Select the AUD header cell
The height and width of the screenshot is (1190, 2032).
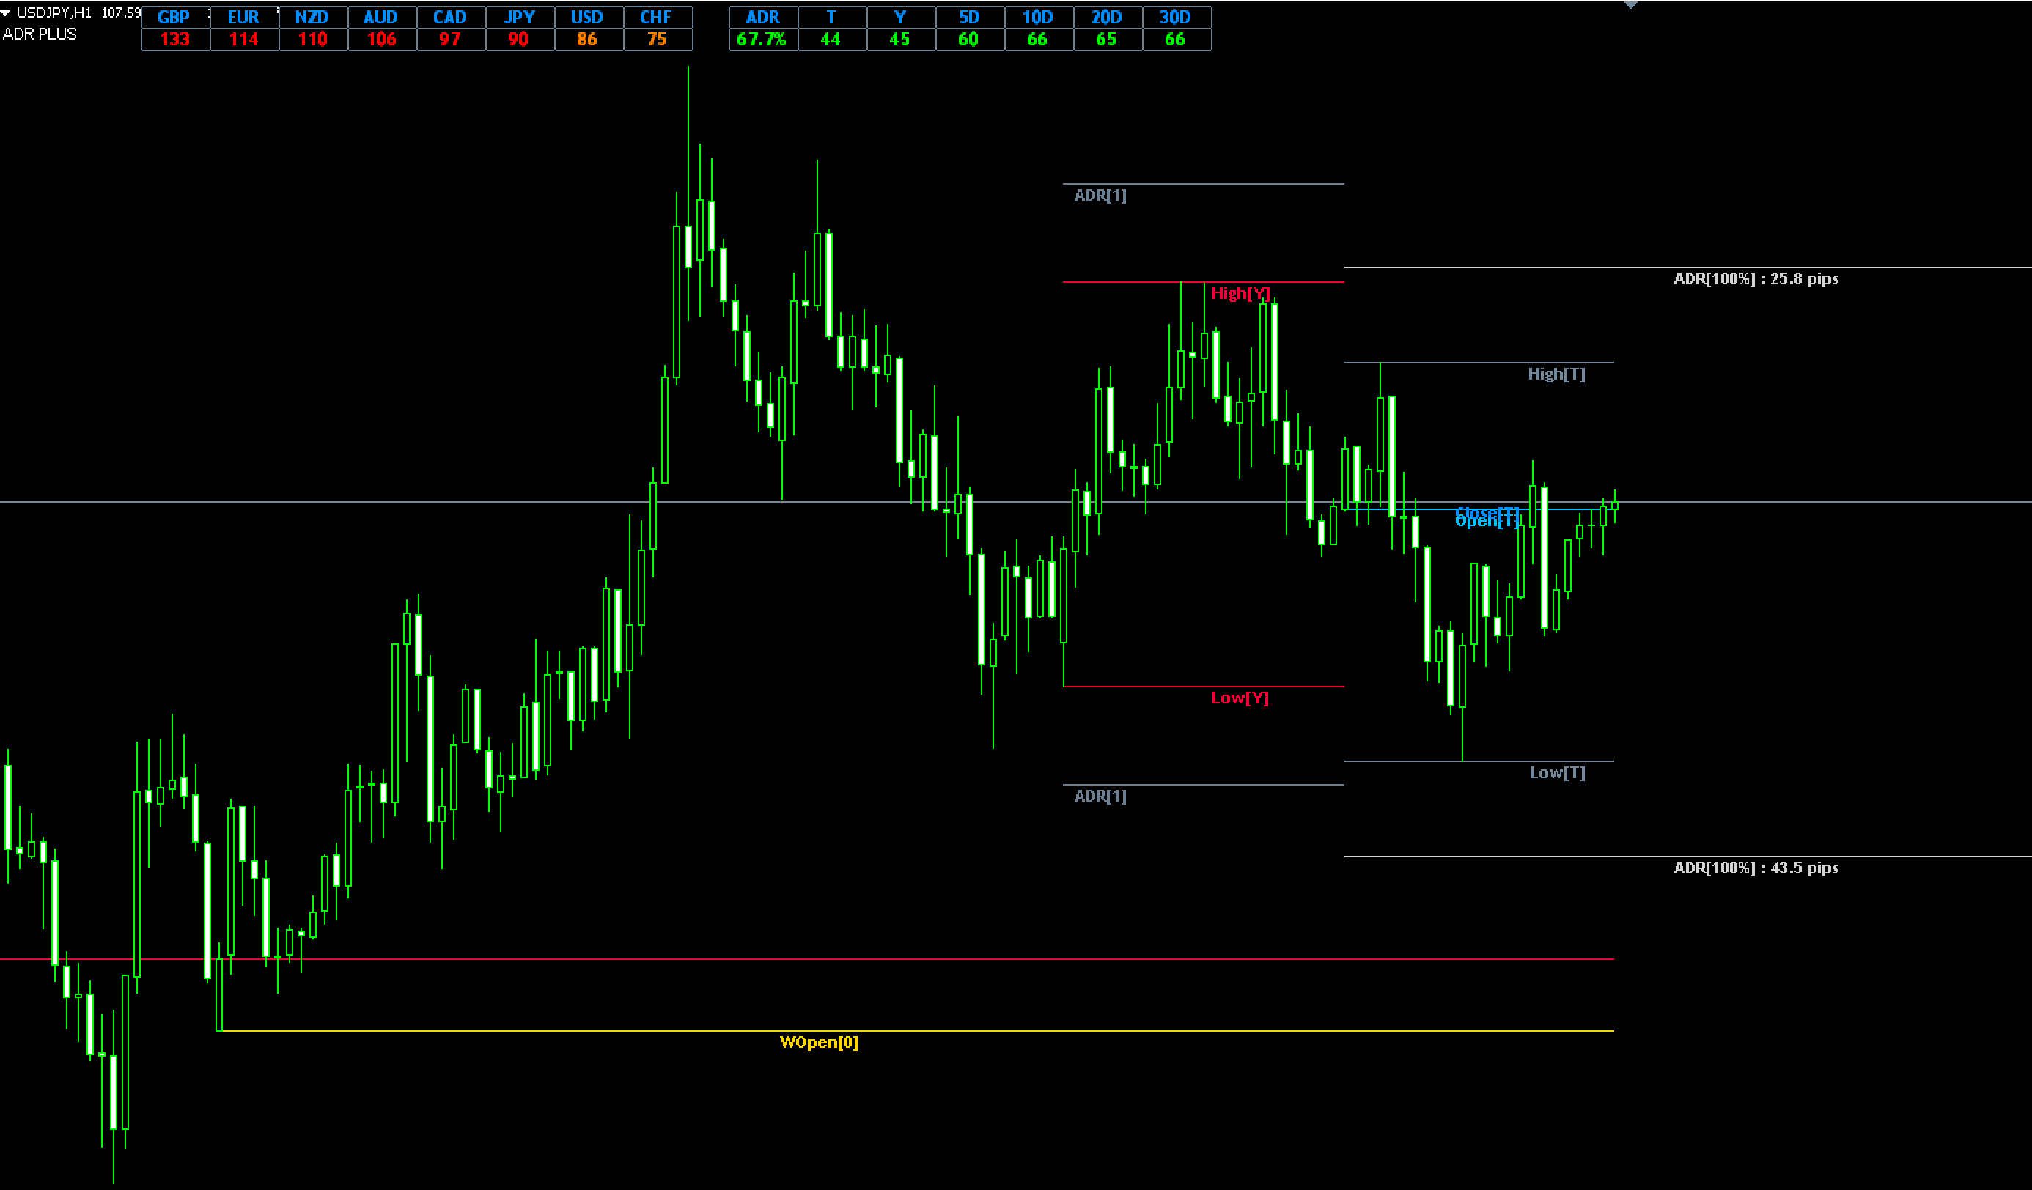point(381,18)
